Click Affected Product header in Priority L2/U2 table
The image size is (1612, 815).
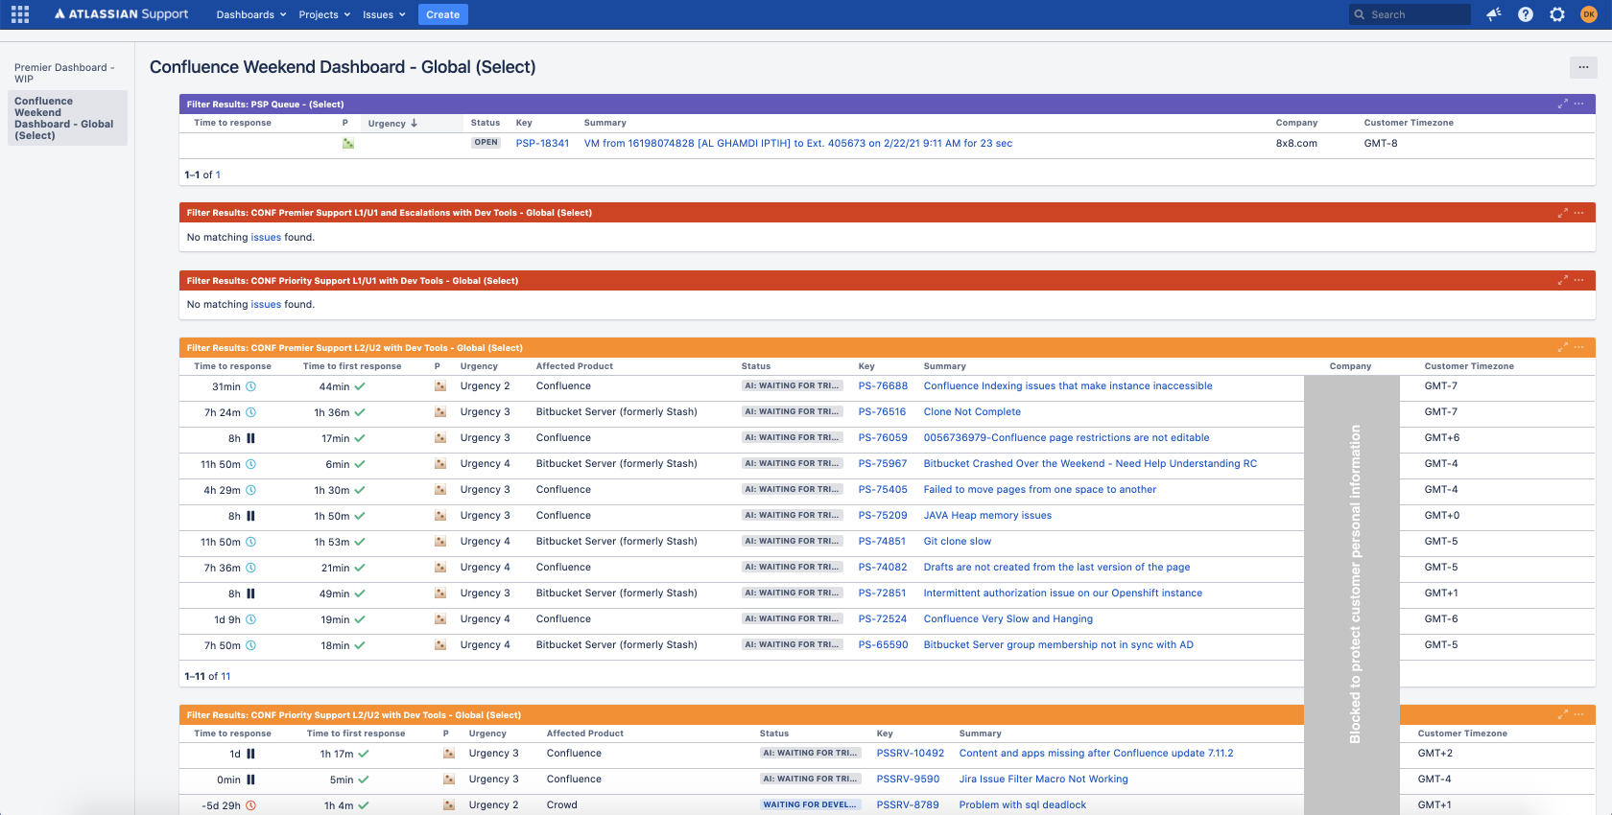585,733
